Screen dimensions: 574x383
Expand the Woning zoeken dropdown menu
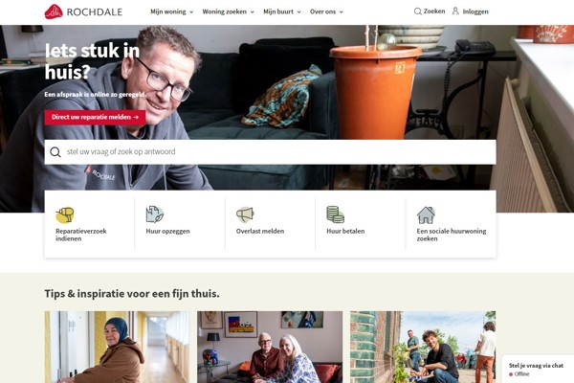[228, 11]
